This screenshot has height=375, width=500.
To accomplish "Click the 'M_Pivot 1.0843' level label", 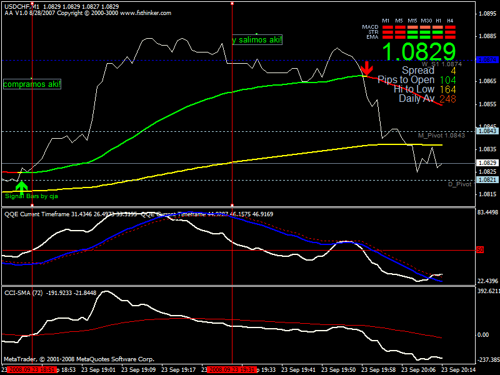I will (442, 136).
